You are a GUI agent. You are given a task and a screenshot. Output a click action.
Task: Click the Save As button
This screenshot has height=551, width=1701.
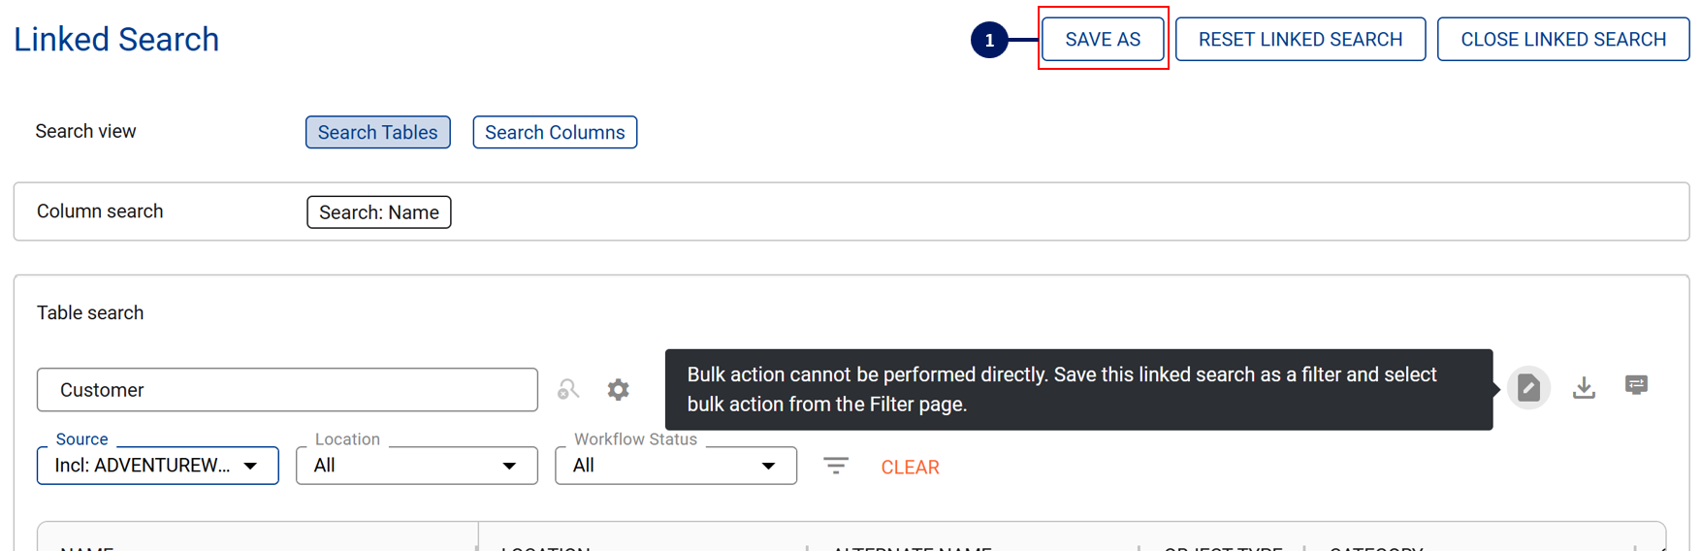click(1103, 40)
